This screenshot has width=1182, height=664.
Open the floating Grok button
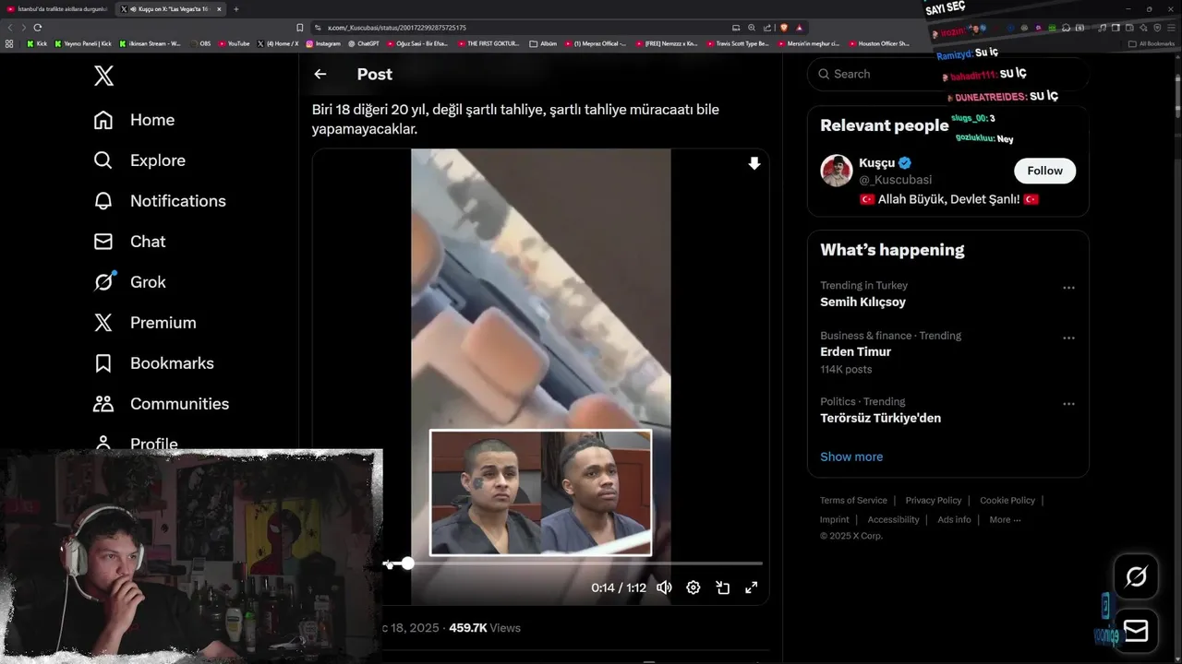point(1136,577)
